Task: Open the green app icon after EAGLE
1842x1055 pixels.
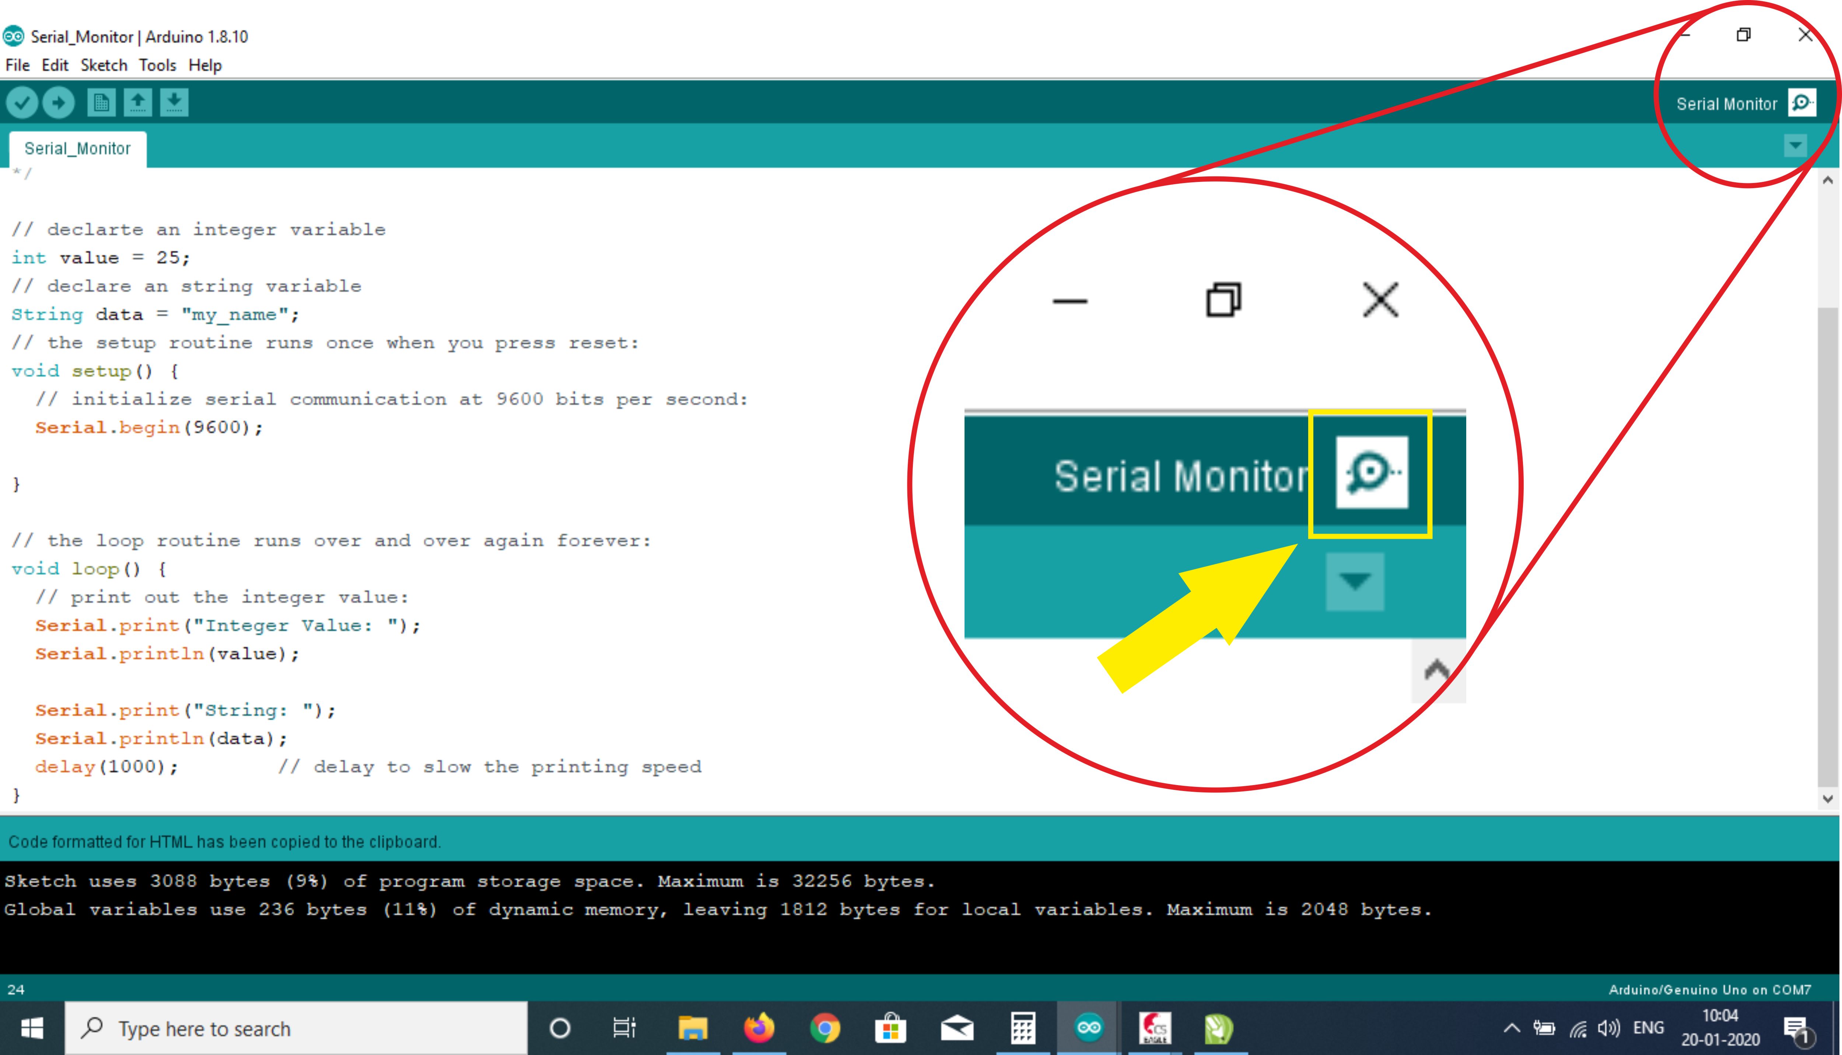Action: (1219, 1028)
